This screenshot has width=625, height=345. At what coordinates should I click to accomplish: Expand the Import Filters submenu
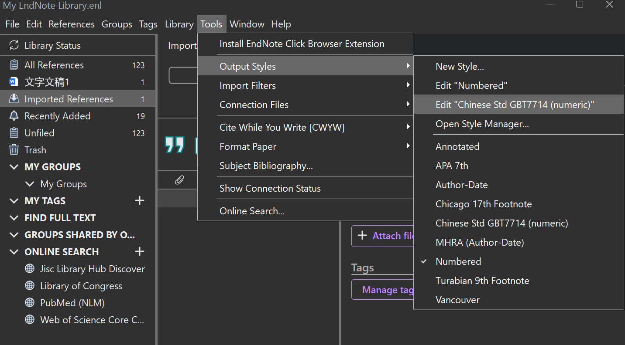tap(305, 85)
